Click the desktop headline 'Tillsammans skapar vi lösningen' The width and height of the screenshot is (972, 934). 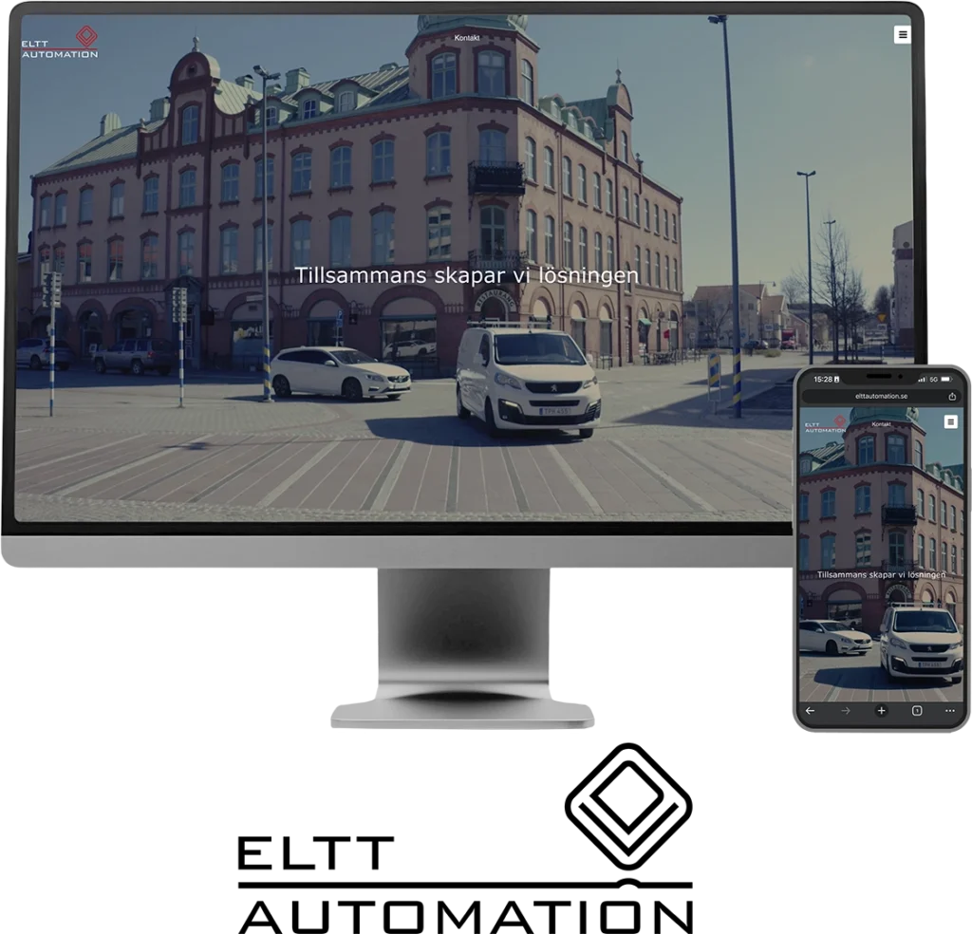[466, 275]
